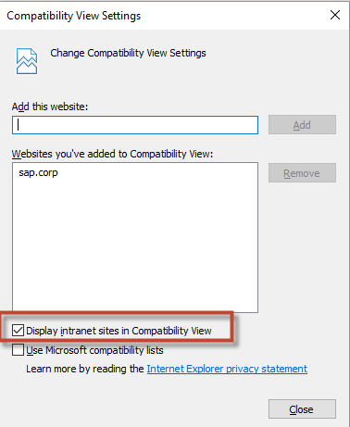
Task: Click the Compatibility View broken-page icon
Action: click(27, 61)
